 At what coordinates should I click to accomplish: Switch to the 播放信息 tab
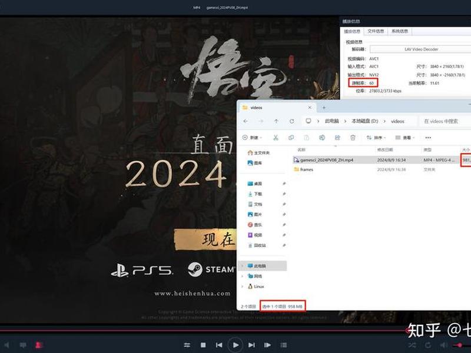click(x=351, y=31)
